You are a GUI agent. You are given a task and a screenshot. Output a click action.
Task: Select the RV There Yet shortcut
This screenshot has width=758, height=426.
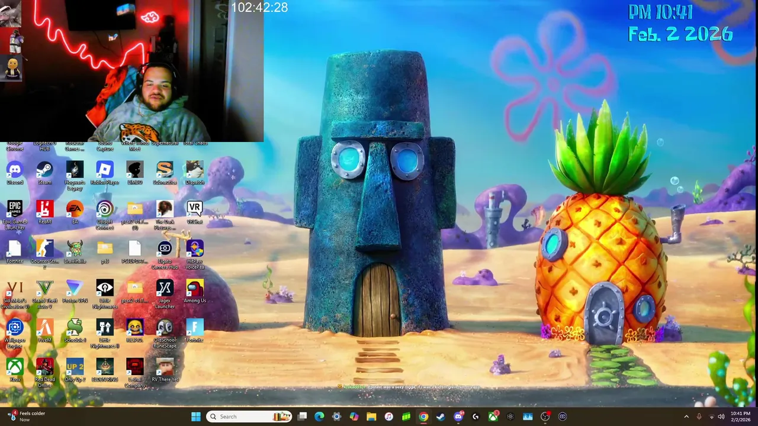pos(165,371)
